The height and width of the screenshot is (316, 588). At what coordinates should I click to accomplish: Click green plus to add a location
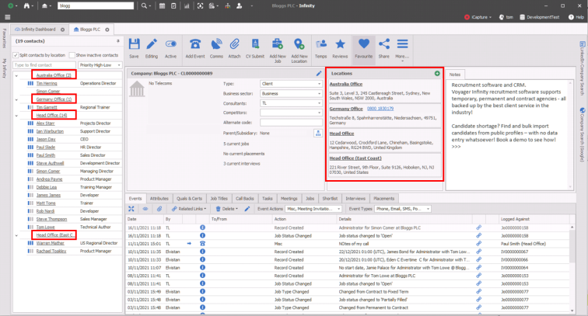(437, 74)
